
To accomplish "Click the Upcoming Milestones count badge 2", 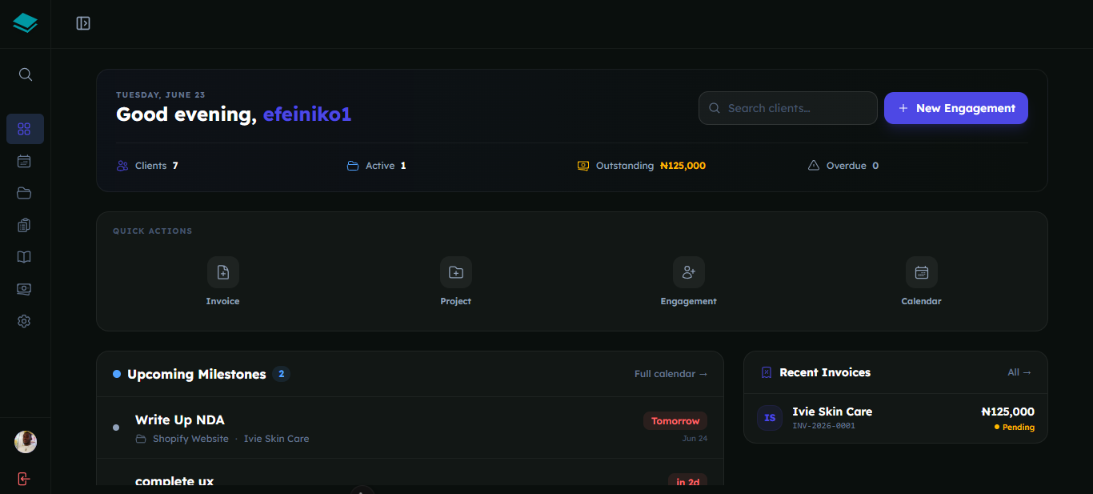I will (282, 374).
